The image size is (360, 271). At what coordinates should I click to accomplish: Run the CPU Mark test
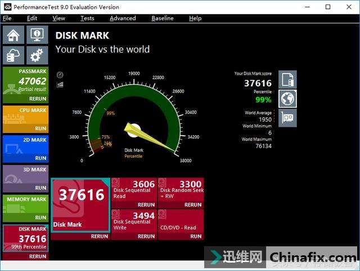point(40,128)
